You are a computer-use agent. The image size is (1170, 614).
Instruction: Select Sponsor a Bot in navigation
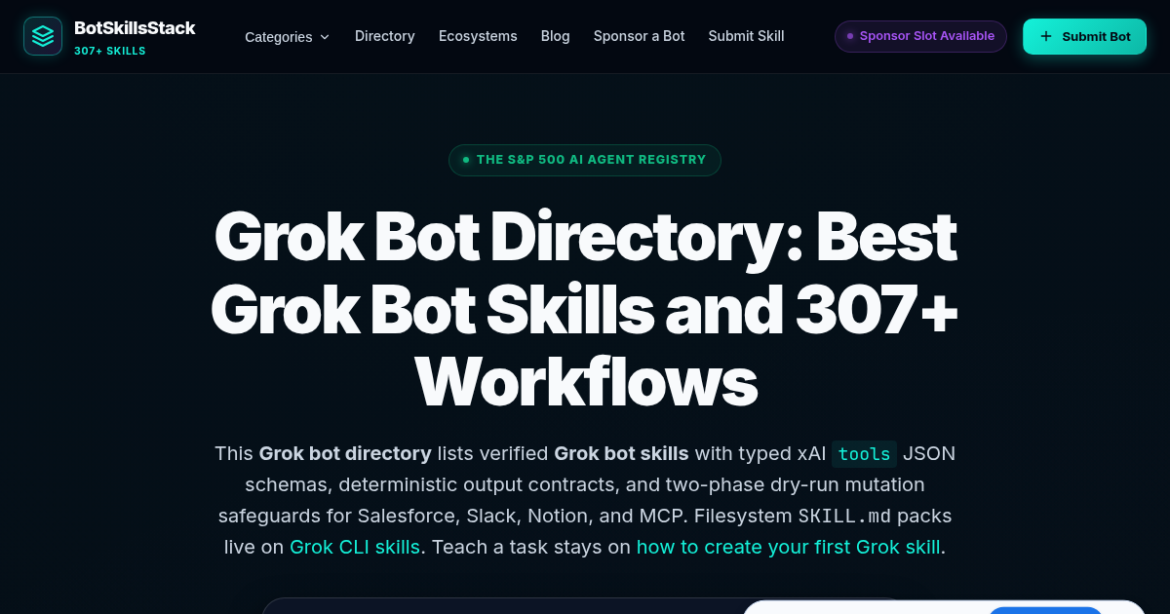click(x=640, y=36)
